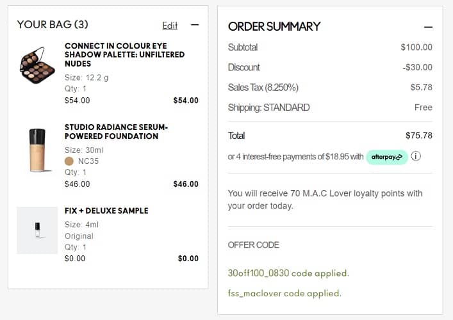The width and height of the screenshot is (453, 320).
Task: Click the NC35 shade swatch
Action: click(69, 161)
